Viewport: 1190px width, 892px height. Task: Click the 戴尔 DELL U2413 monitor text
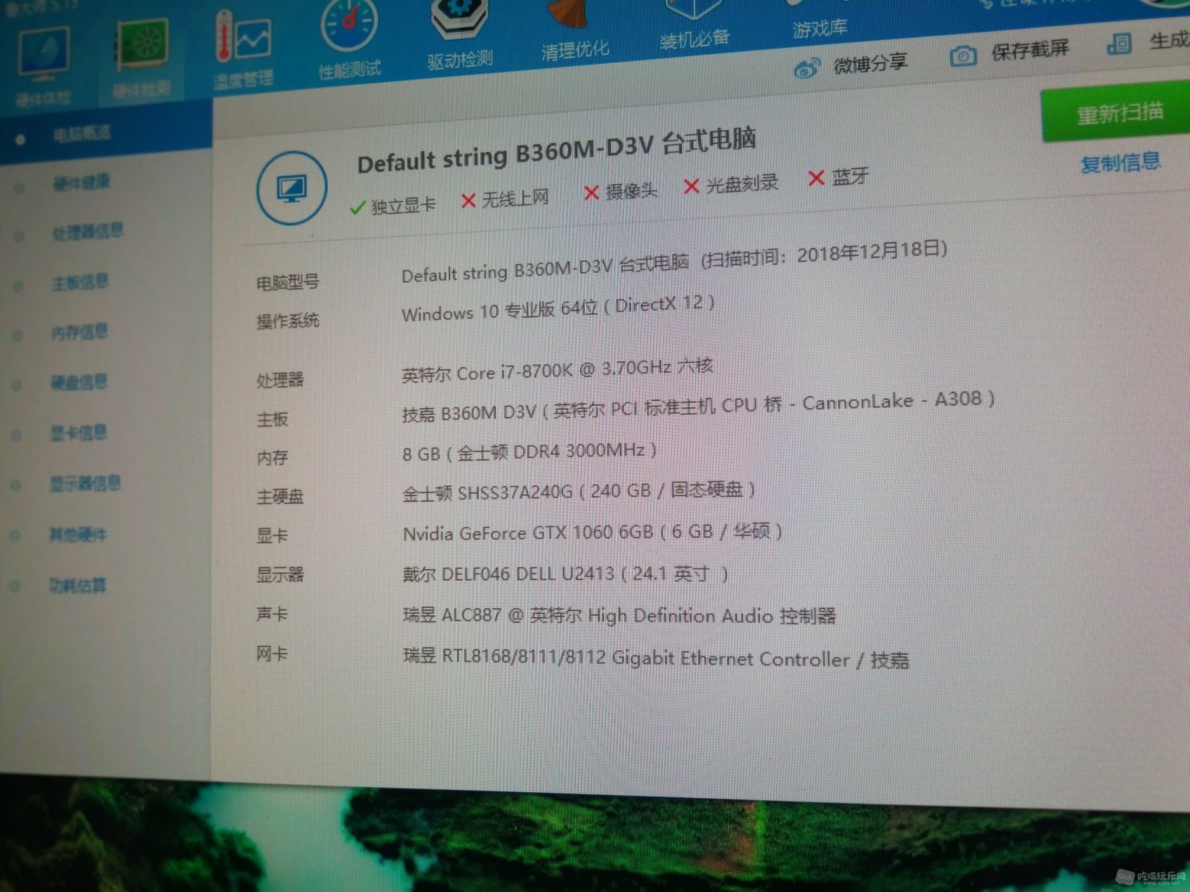pos(565,573)
